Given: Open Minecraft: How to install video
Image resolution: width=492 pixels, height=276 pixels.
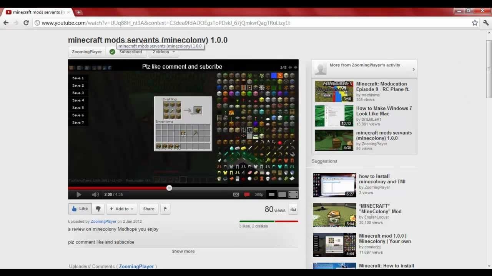Looking at the screenshot, I should (x=386, y=266).
